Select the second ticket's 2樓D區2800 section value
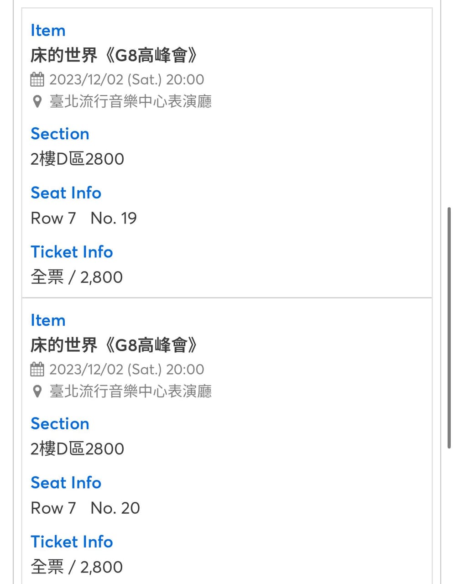Image resolution: width=454 pixels, height=584 pixels. [x=77, y=448]
